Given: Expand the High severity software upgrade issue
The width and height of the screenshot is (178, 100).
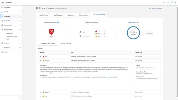Looking at the screenshot, I should (x=40, y=57).
